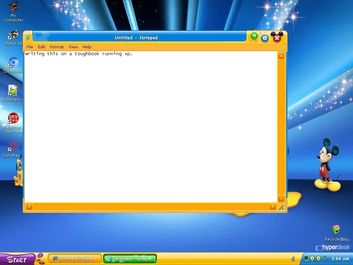Close Notepad with the red X button
Screen dimensions: 353x265
[x=277, y=38]
